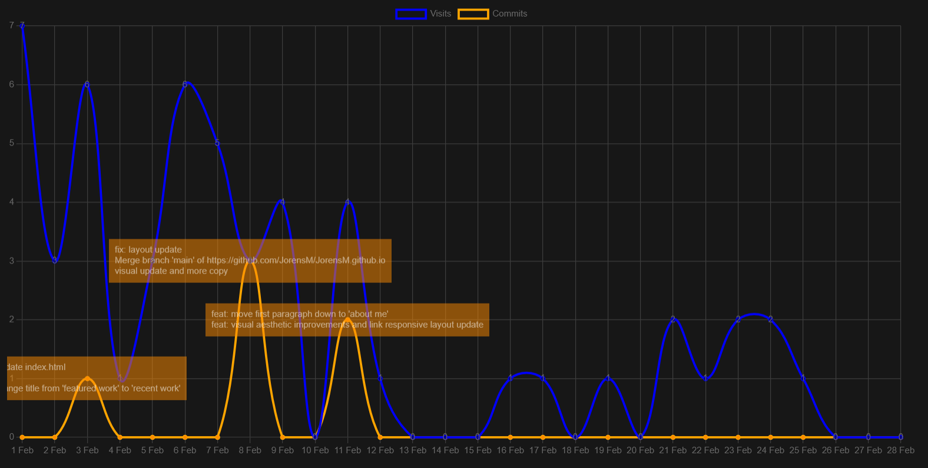This screenshot has width=928, height=468.
Task: Select the Visits point at 21 Feb (2)
Action: coord(673,320)
